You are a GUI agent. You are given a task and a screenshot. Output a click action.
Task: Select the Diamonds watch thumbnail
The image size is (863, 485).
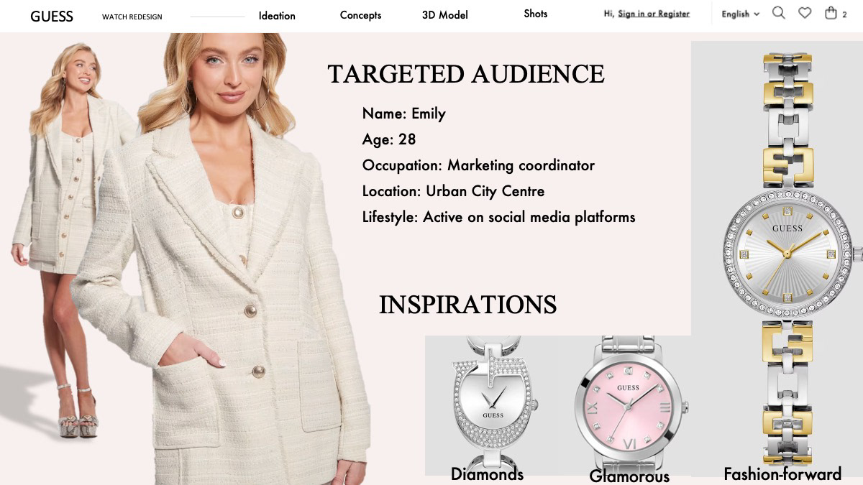point(493,405)
